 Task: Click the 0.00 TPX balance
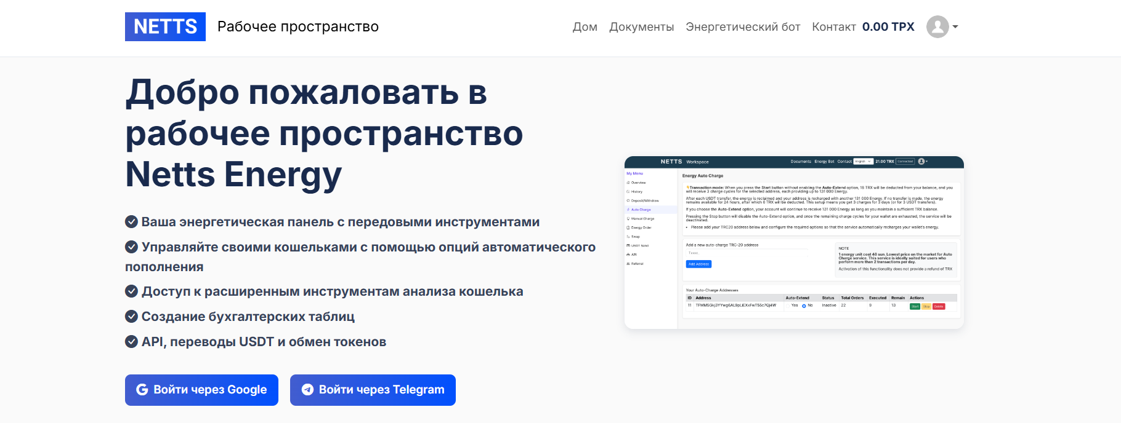[888, 27]
